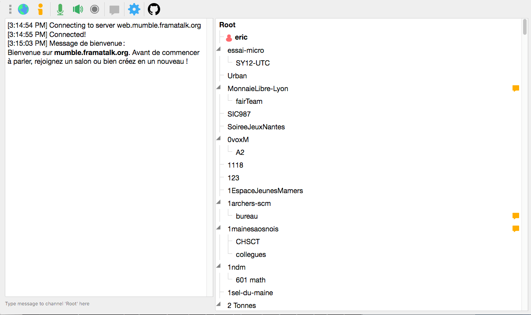Connect to a server via globe icon
The width and height of the screenshot is (531, 315).
[x=23, y=9]
